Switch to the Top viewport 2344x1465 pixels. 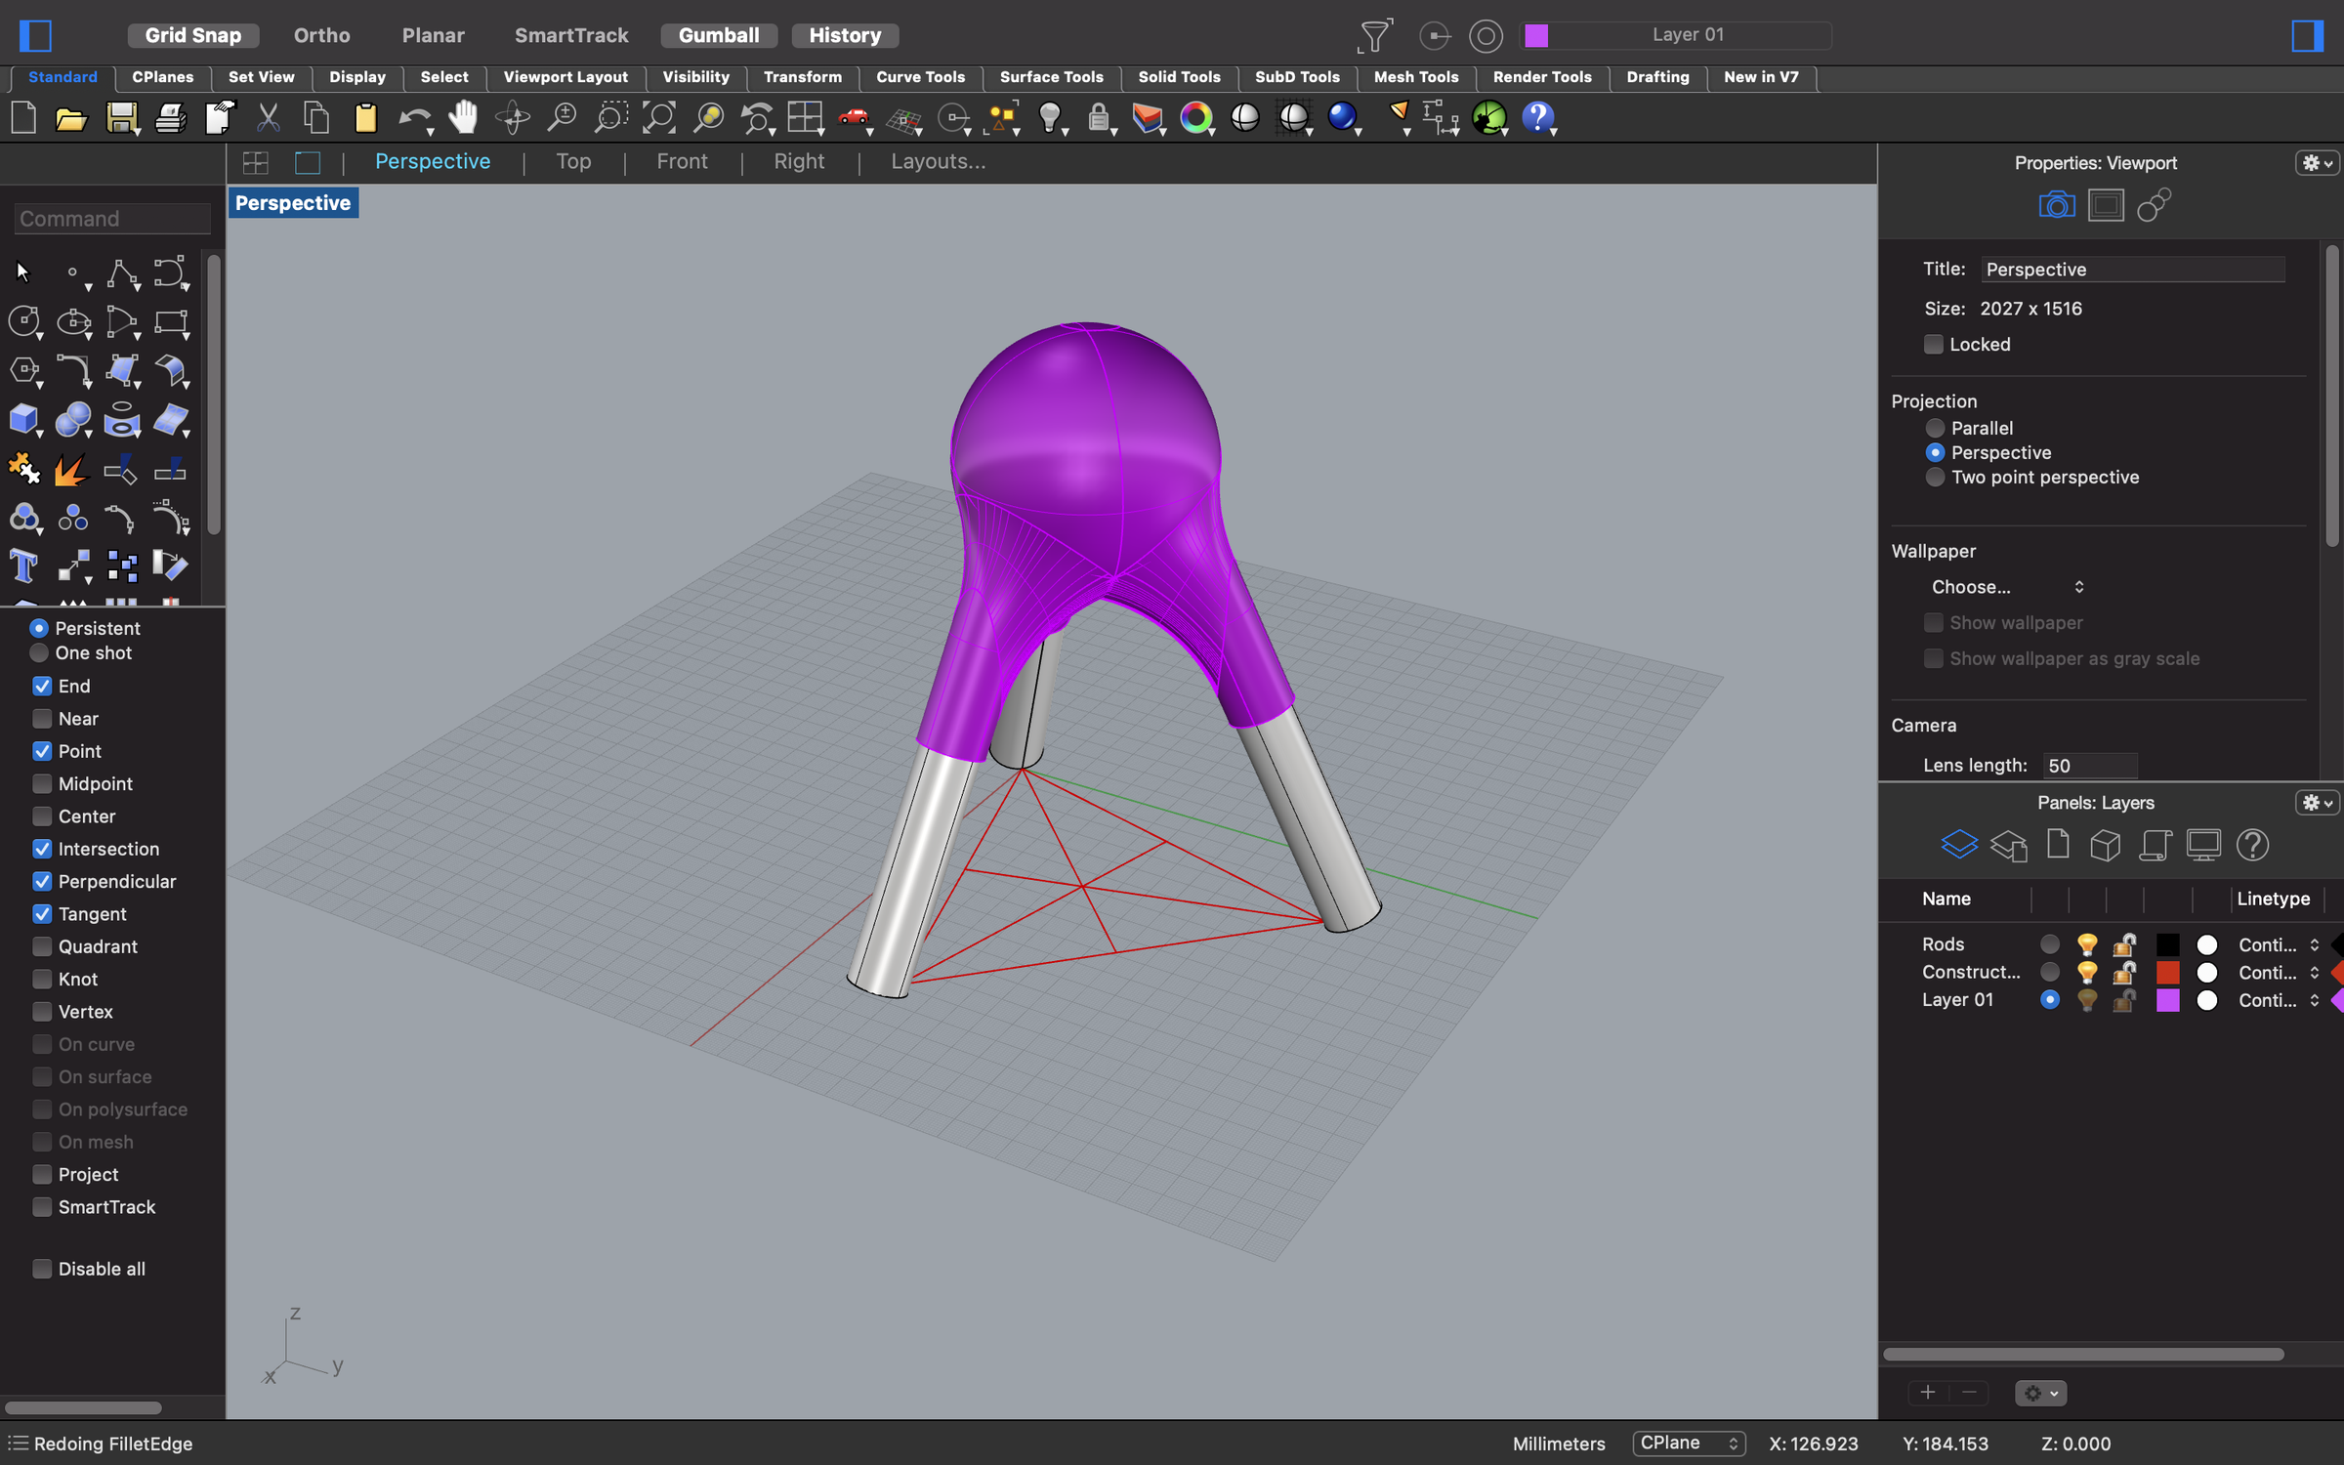[x=573, y=161]
